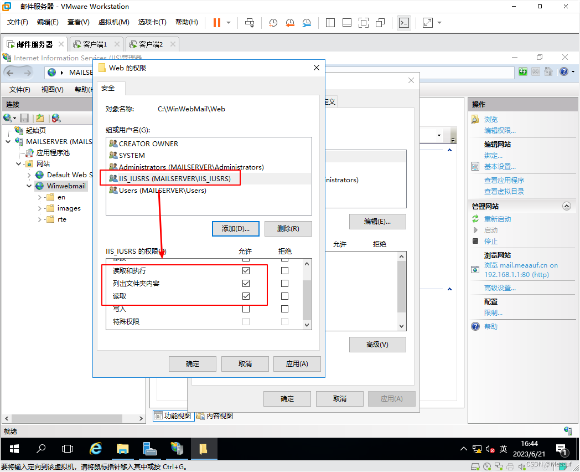Switch to Unity mode icon
Image resolution: width=580 pixels, height=472 pixels.
point(380,23)
